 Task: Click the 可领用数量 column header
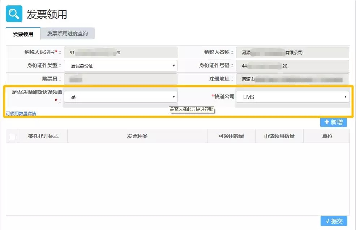coord(231,136)
